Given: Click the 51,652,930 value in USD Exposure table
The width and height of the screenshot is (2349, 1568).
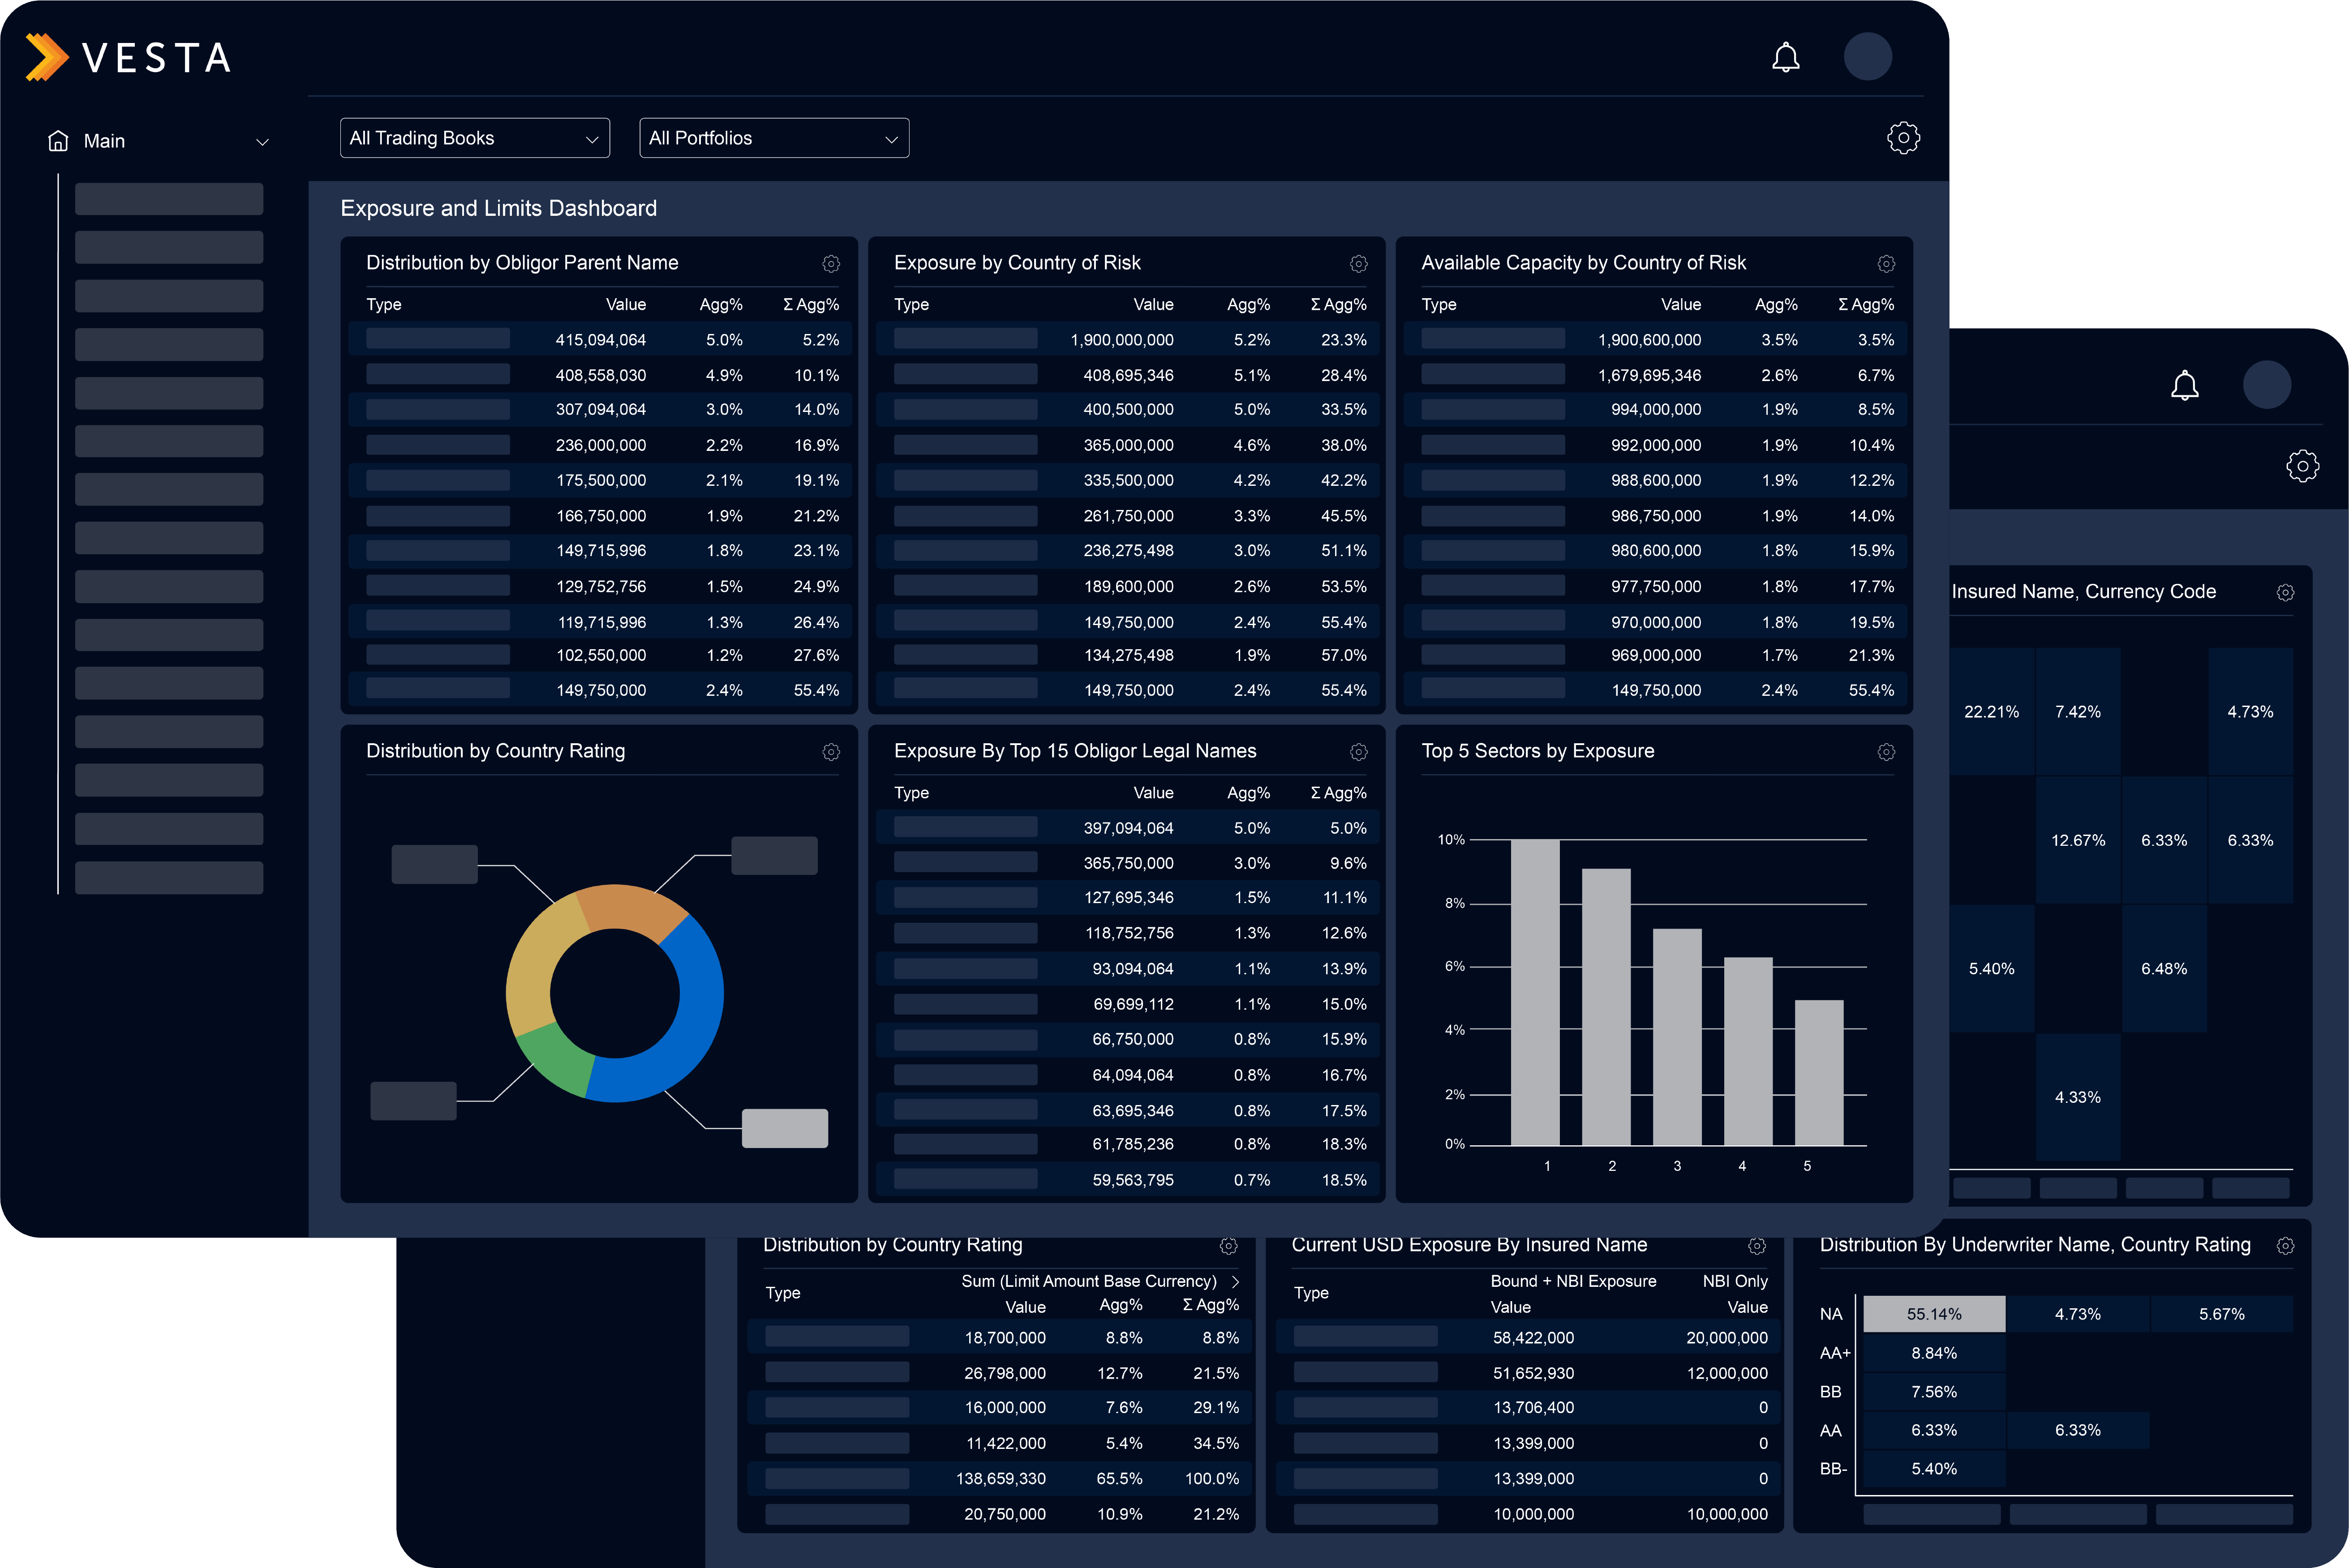Looking at the screenshot, I should click(x=1533, y=1373).
